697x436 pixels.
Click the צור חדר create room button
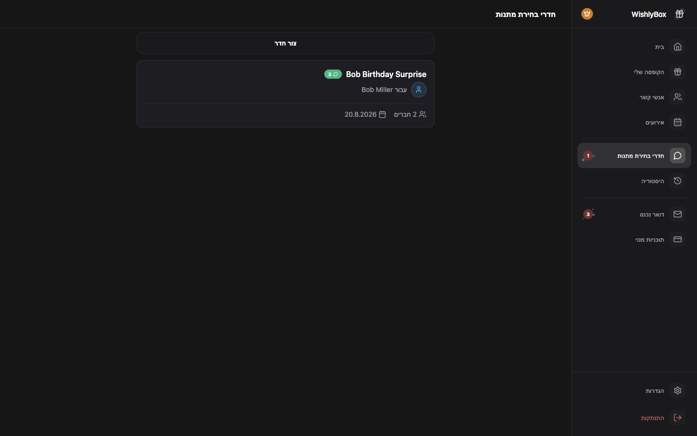(286, 43)
